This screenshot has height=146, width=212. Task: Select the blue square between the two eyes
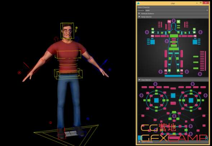click(x=173, y=96)
